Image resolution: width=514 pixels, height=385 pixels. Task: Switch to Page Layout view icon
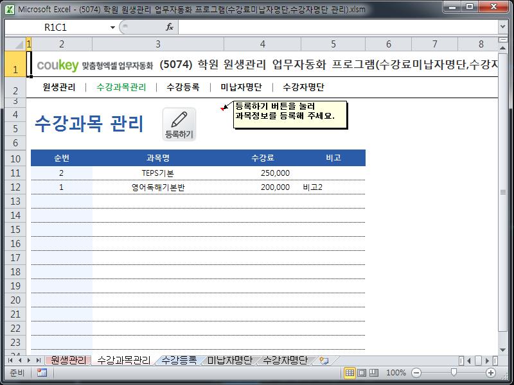click(x=362, y=373)
